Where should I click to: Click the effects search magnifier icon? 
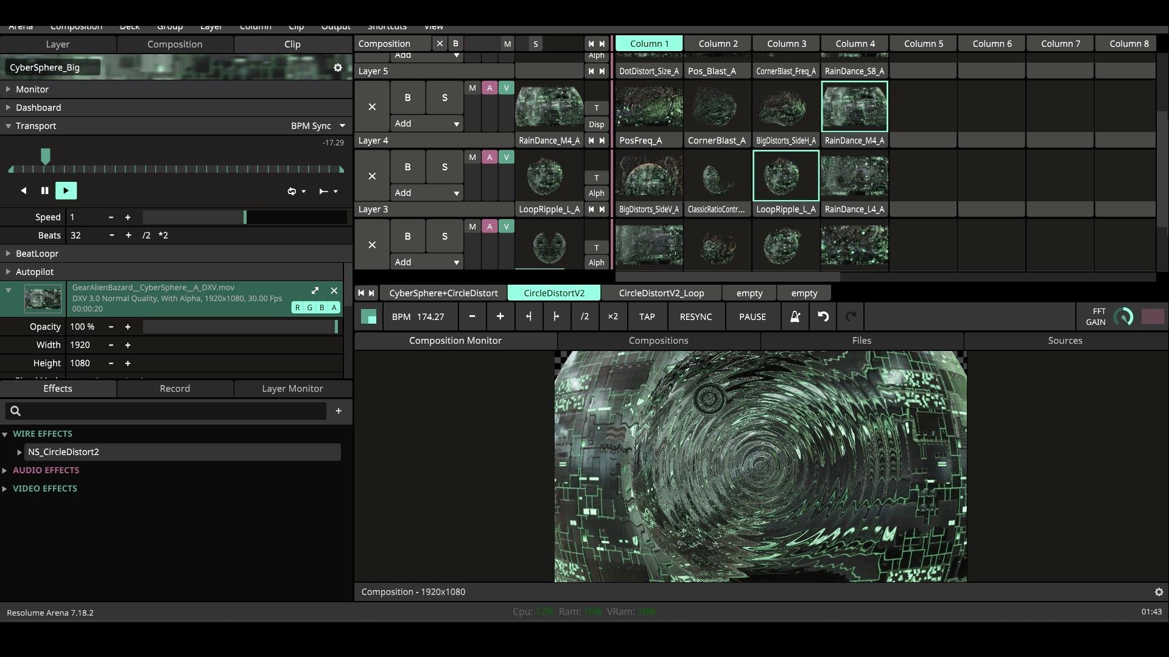16,411
